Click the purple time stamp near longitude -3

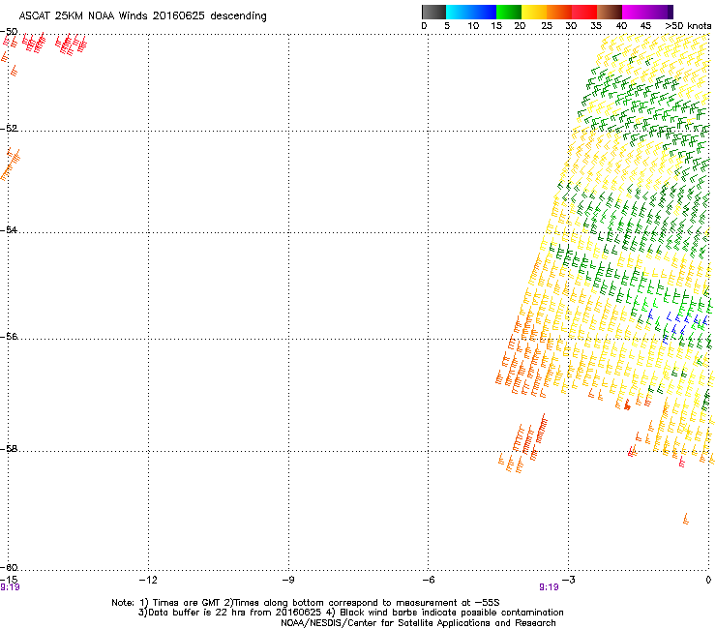549,587
